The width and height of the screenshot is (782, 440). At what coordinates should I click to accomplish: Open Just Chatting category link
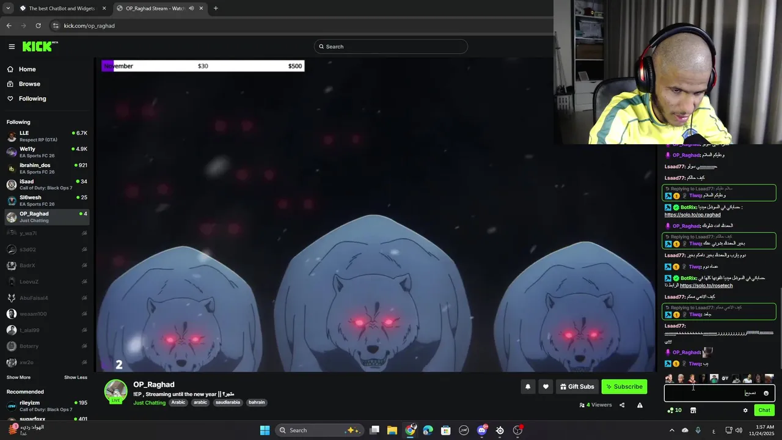149,403
